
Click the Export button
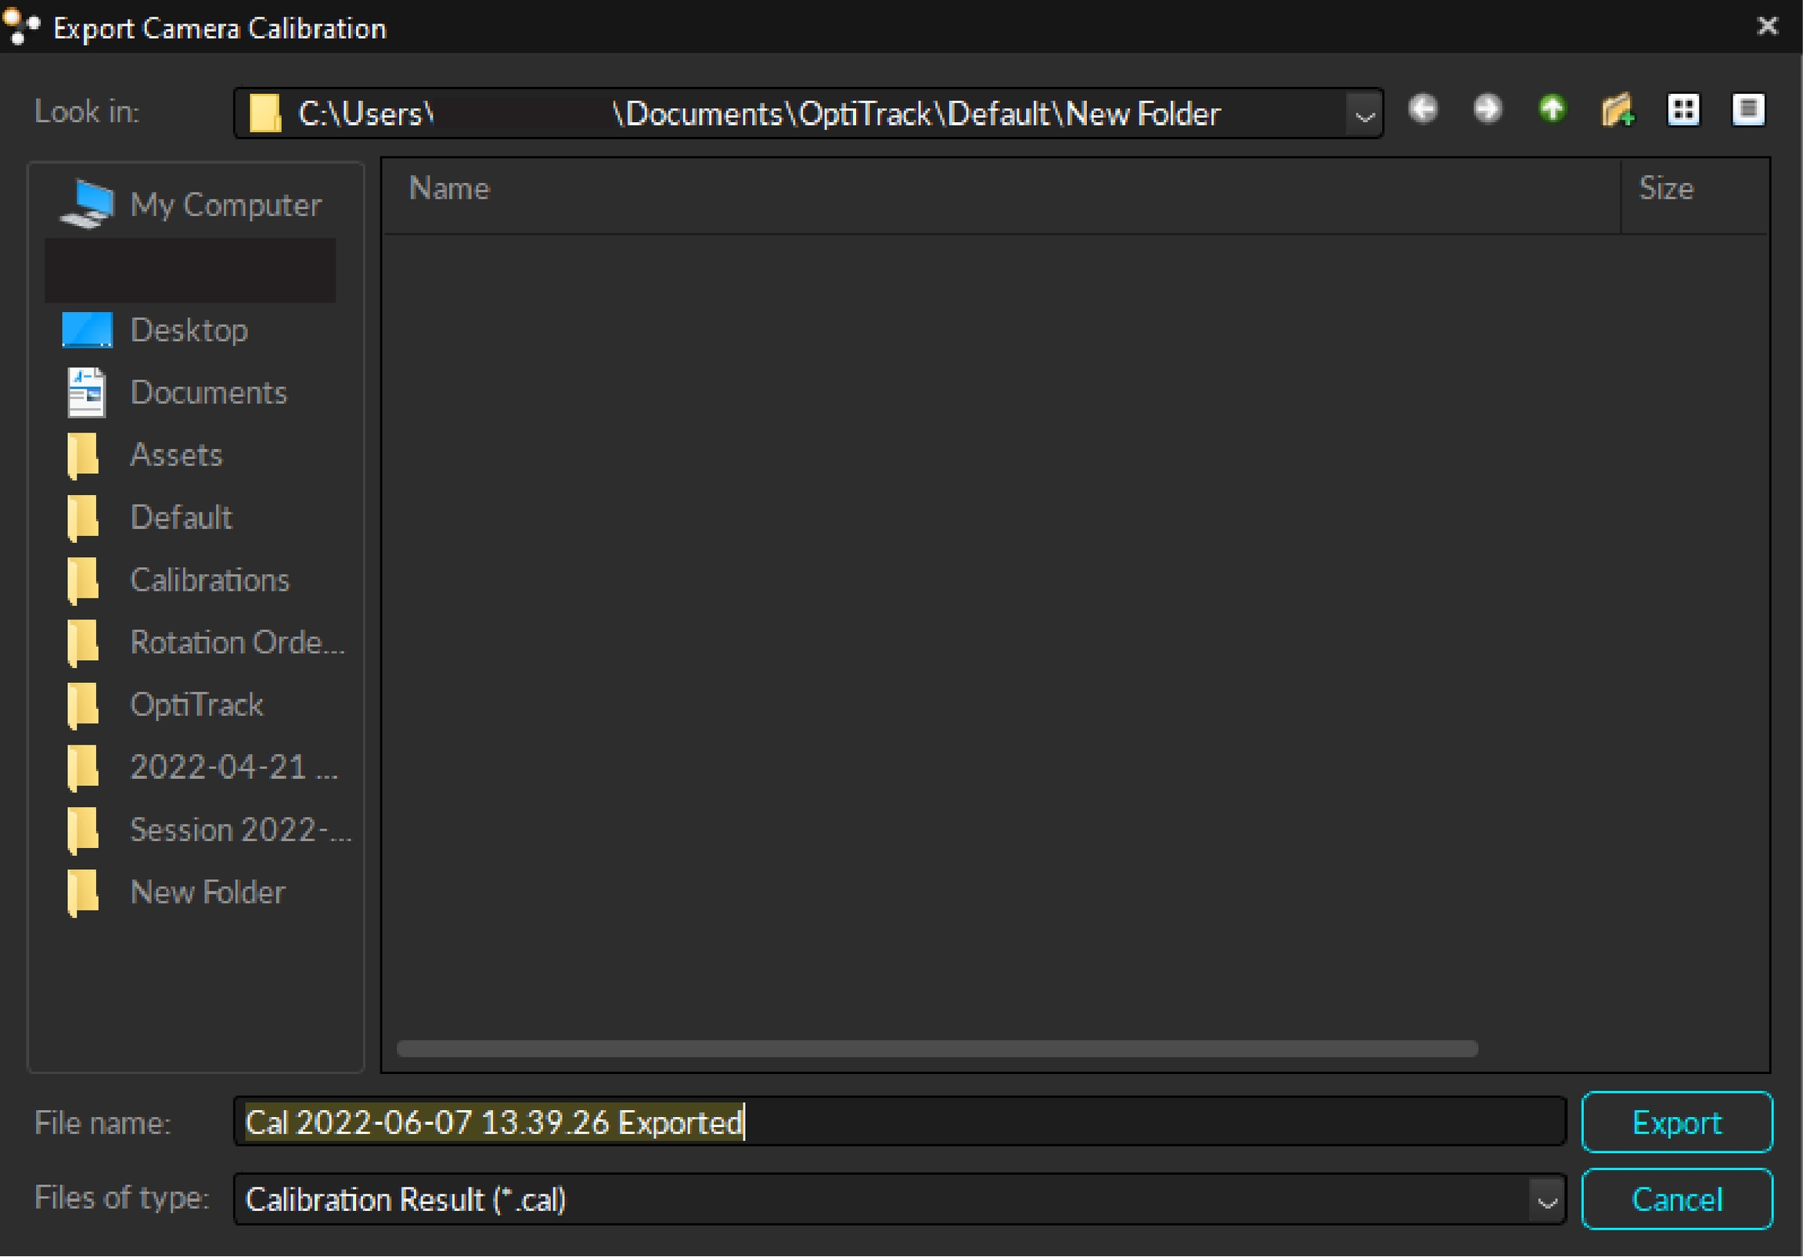(x=1675, y=1122)
